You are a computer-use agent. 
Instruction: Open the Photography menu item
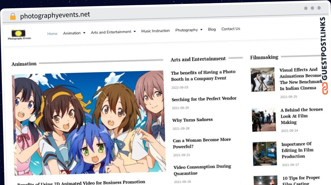pos(186,30)
